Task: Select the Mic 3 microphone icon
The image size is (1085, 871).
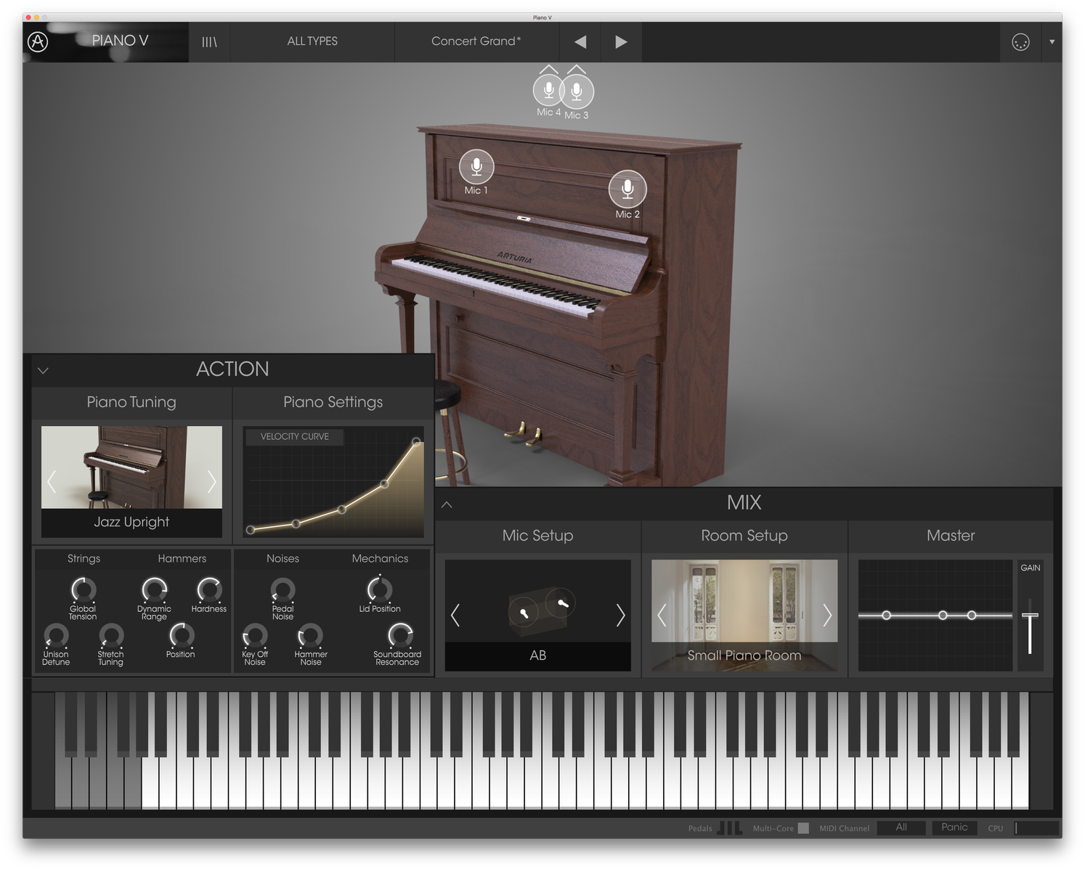Action: point(577,91)
